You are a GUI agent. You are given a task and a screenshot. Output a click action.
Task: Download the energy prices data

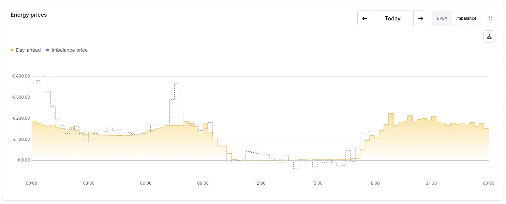click(x=489, y=36)
